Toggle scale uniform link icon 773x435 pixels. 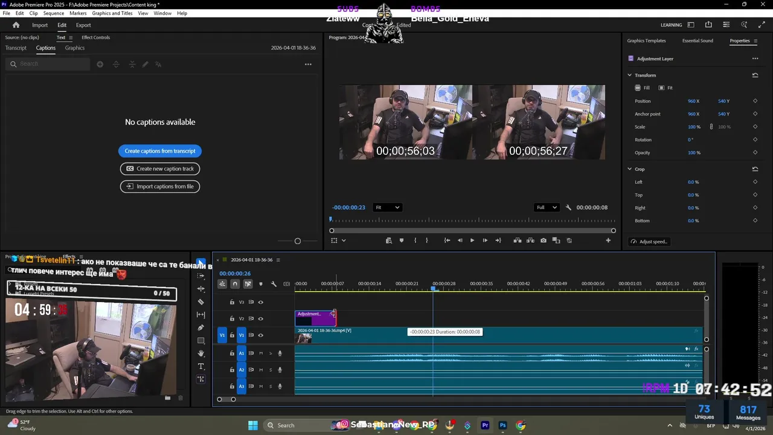[711, 127]
